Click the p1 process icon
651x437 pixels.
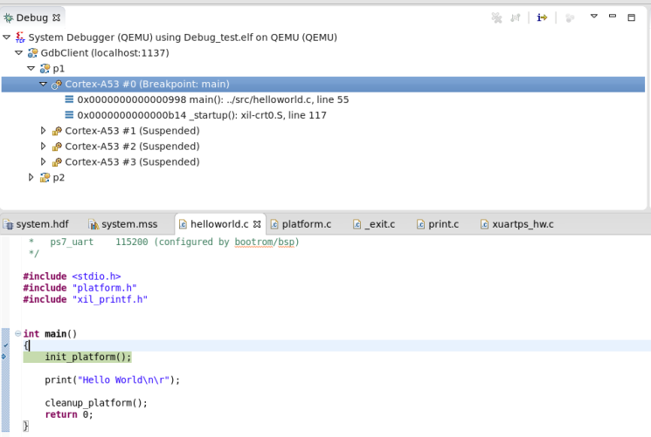pyautogui.click(x=45, y=68)
